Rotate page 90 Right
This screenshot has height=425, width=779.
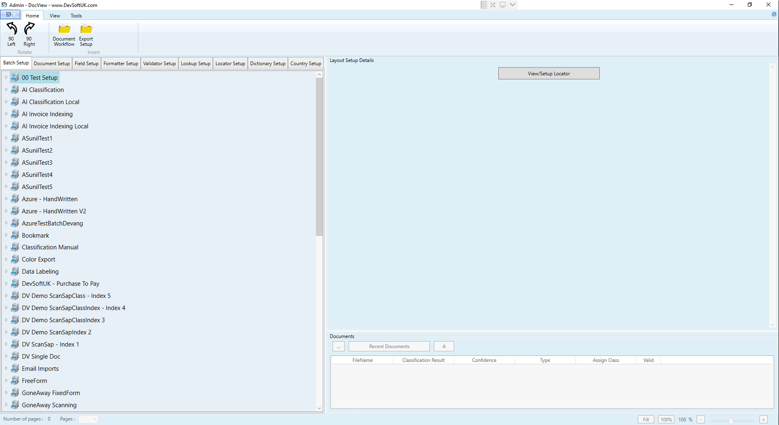coord(29,35)
